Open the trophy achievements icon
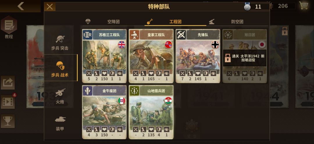This screenshot has width=314, height=144. (x=8, y=121)
